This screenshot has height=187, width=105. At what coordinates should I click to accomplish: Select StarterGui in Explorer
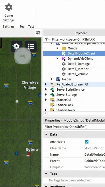(x=64, y=100)
